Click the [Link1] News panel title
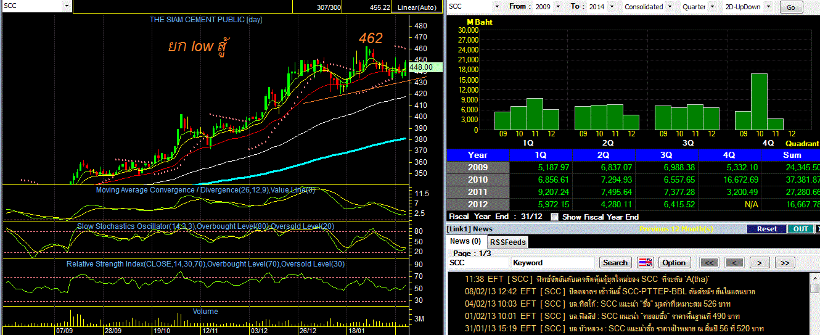 pos(470,229)
